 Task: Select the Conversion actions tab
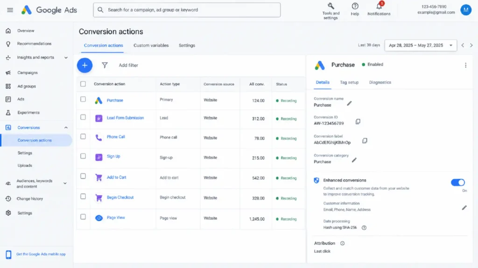[x=103, y=45]
